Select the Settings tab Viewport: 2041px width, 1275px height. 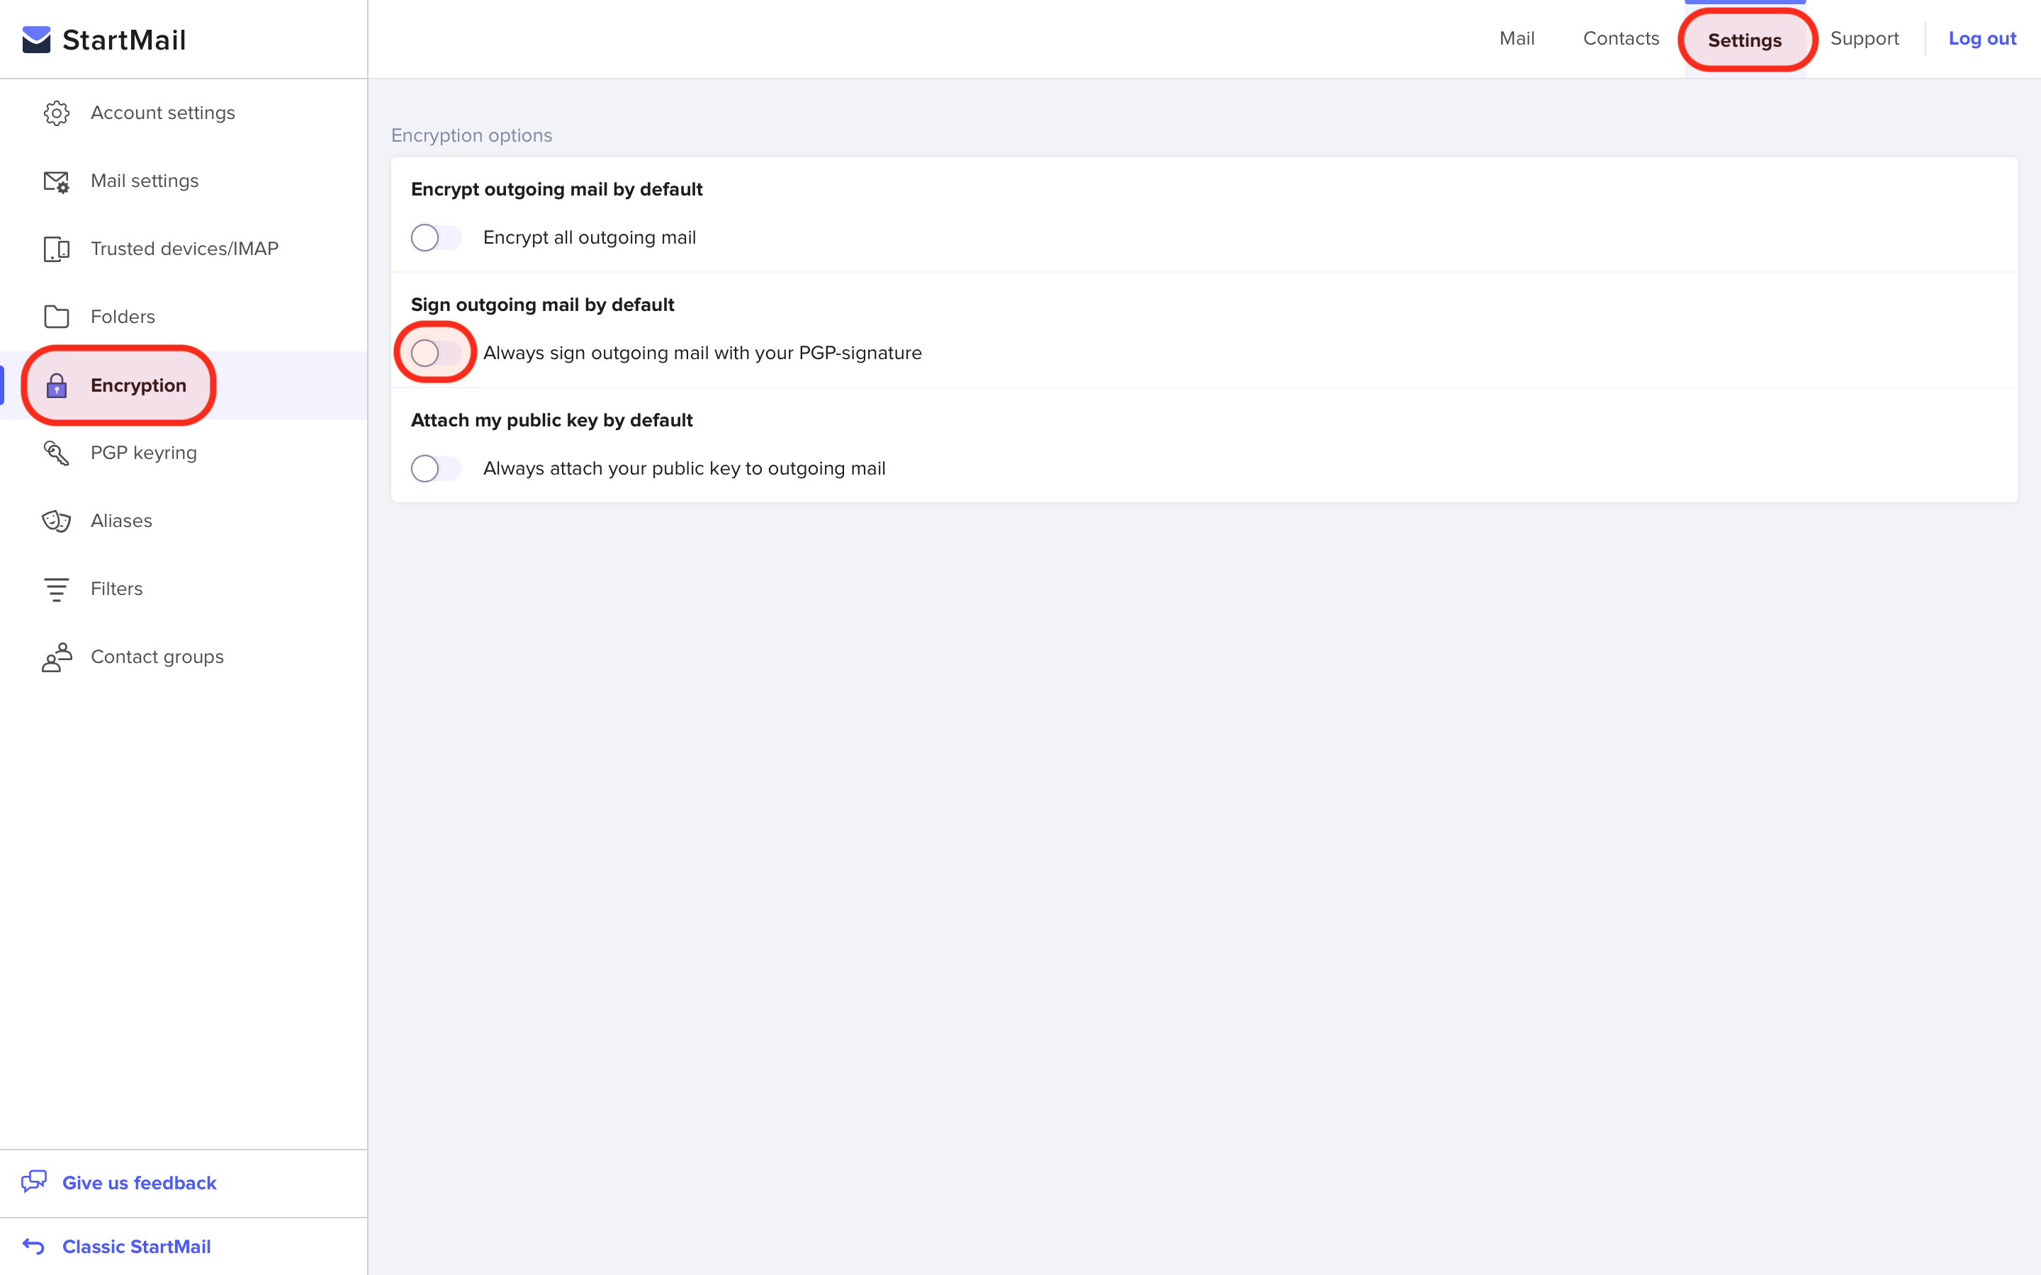(x=1744, y=40)
